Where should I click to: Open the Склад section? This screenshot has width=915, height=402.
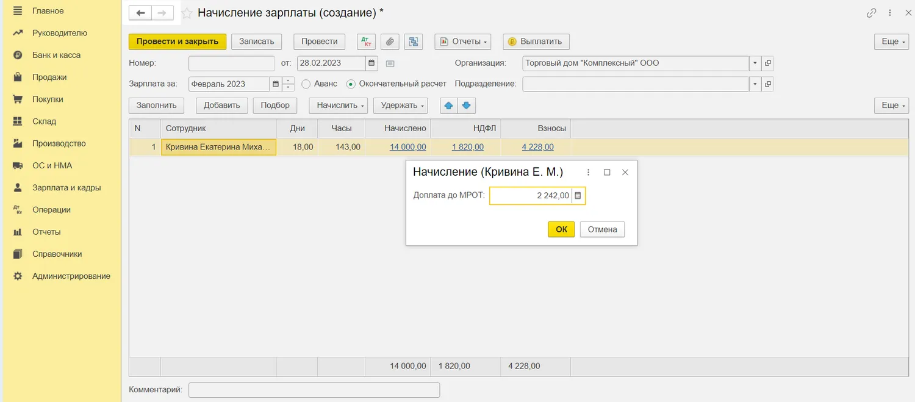(x=44, y=121)
